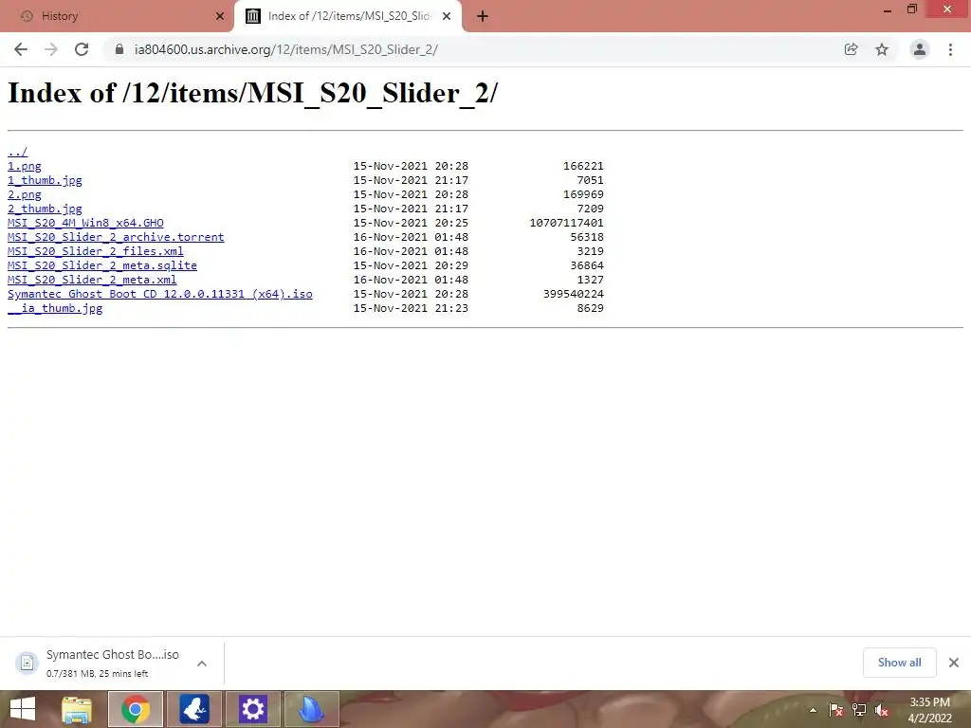971x728 pixels.
Task: Download Symantec Ghost Boot CD iso
Action: tap(159, 294)
